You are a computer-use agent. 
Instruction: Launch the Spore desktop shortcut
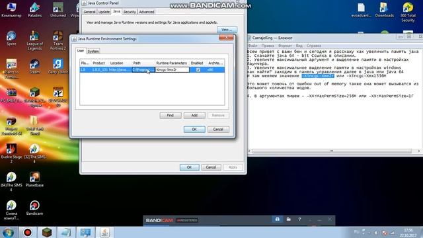[11, 38]
